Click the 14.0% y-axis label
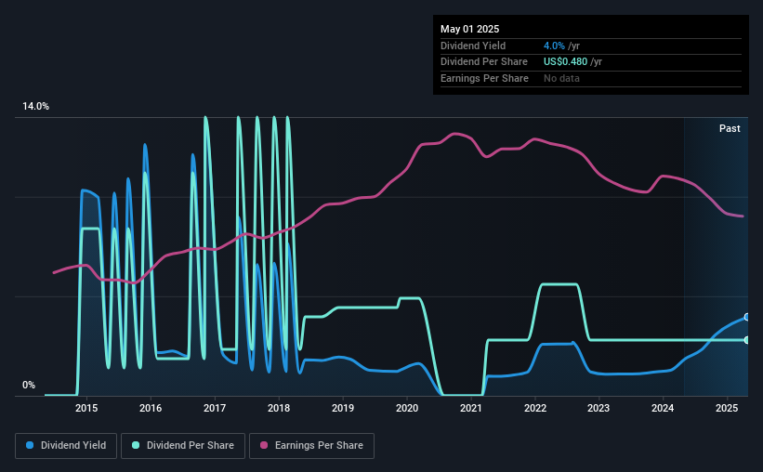Image resolution: width=763 pixels, height=472 pixels. pyautogui.click(x=35, y=107)
